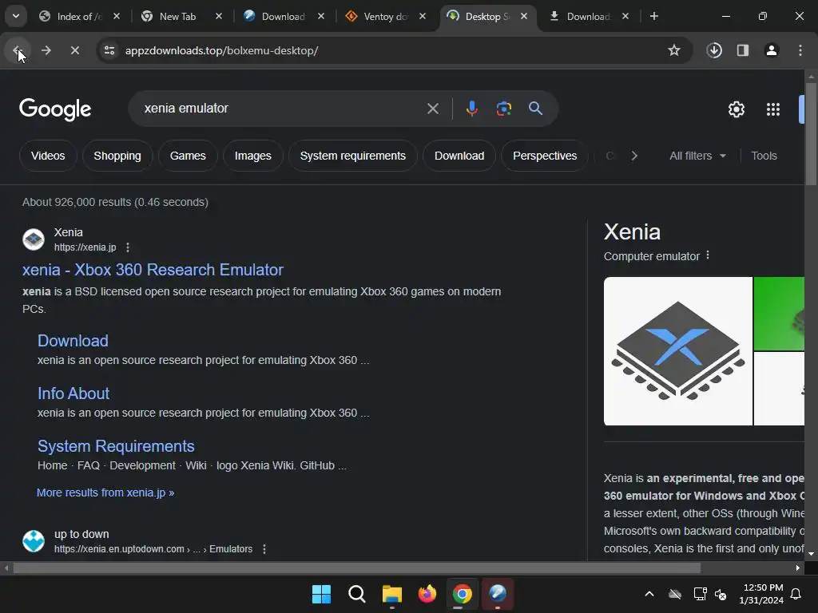The height and width of the screenshot is (613, 818).
Task: Click the xenia emulator search field
Action: tap(282, 109)
